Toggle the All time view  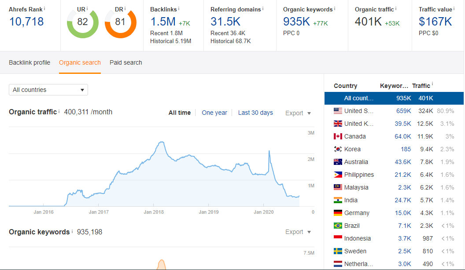(179, 113)
